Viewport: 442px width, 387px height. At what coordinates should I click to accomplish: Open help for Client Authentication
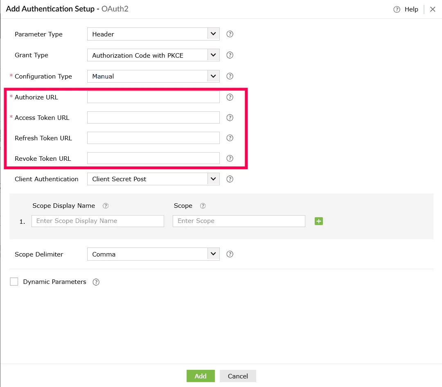point(230,179)
